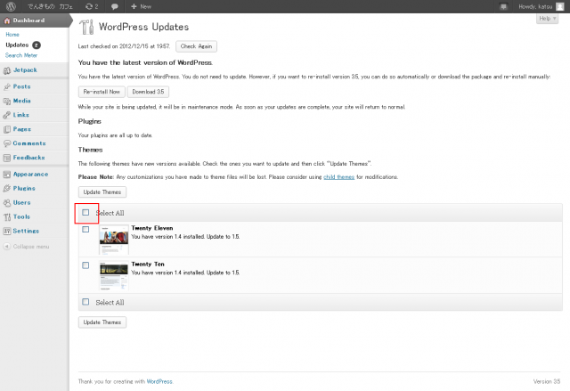The height and width of the screenshot is (391, 570).
Task: Open the Links menu
Action: 20,115
